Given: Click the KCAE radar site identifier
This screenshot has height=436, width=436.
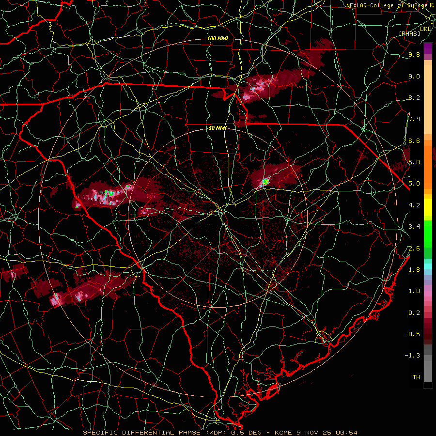Looking at the screenshot, I should 283,433.
